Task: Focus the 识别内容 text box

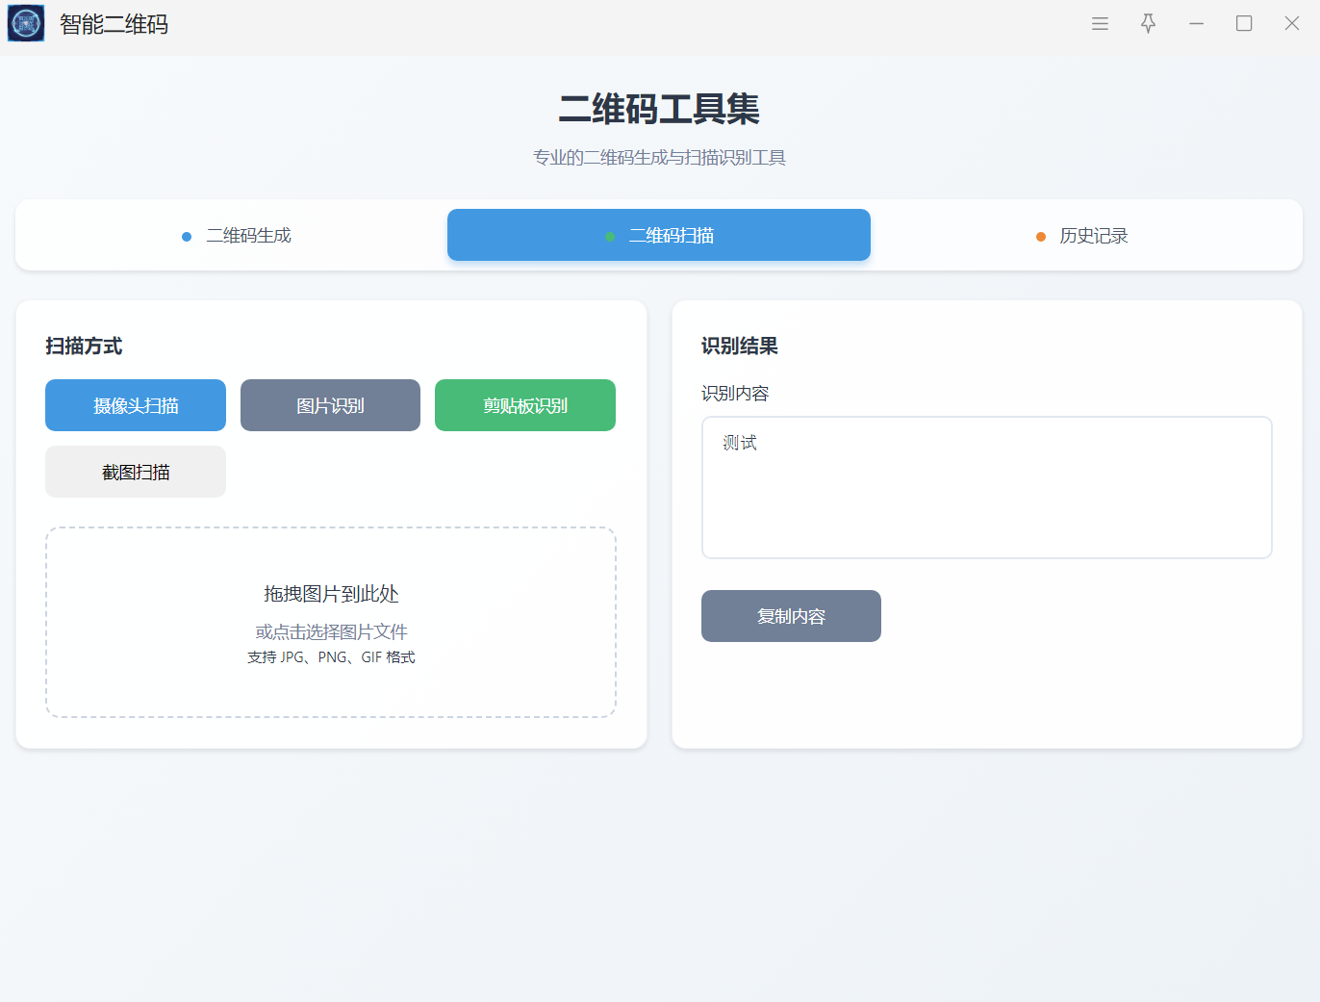Action: click(x=986, y=487)
